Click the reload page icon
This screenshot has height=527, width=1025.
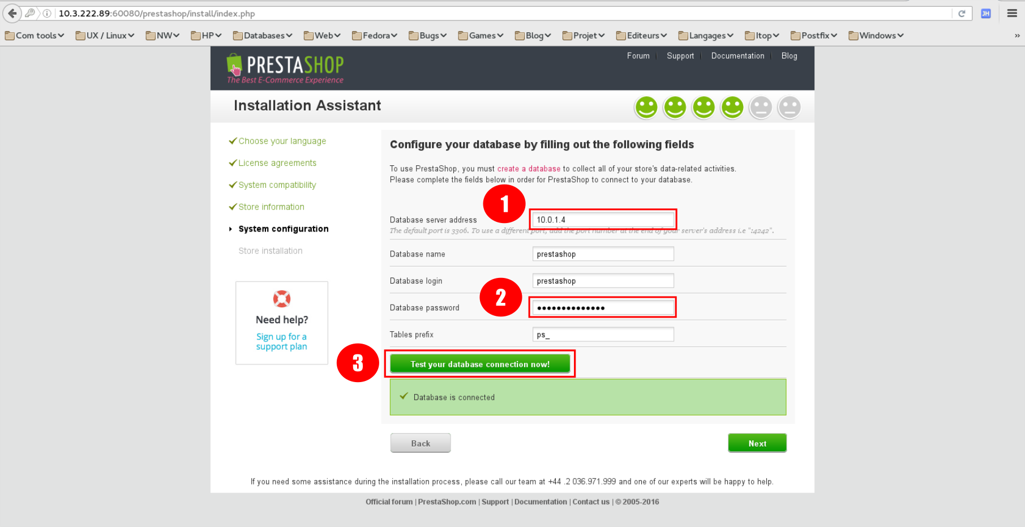pos(962,14)
